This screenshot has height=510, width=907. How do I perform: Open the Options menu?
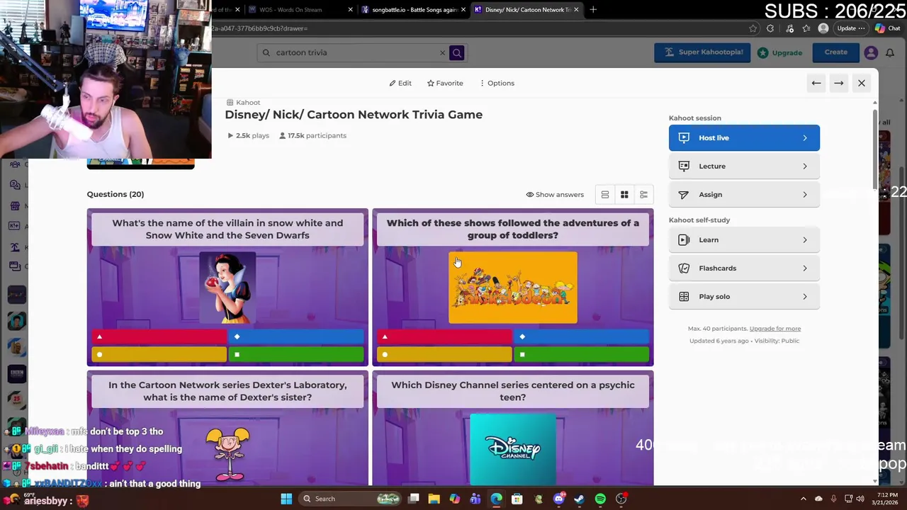[497, 83]
